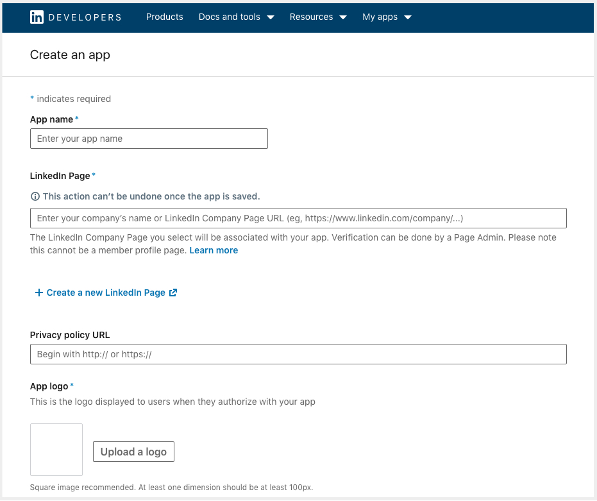Select the 'LinkedIn Page' label

click(x=60, y=176)
